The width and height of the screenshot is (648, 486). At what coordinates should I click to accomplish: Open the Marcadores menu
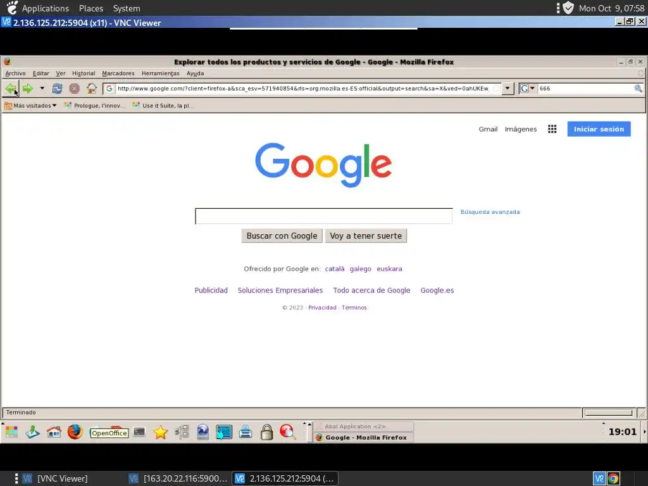coord(118,73)
